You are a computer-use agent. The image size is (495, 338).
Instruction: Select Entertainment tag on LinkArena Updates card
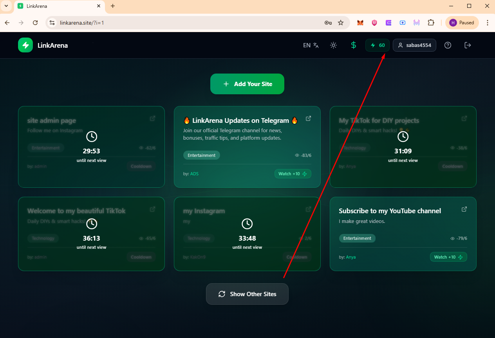202,155
